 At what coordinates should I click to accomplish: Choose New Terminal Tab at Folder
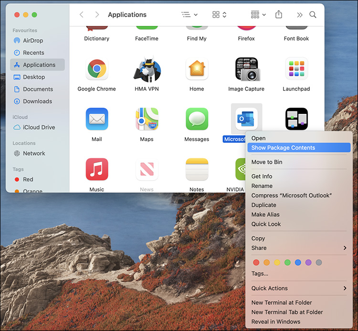[x=299, y=312]
